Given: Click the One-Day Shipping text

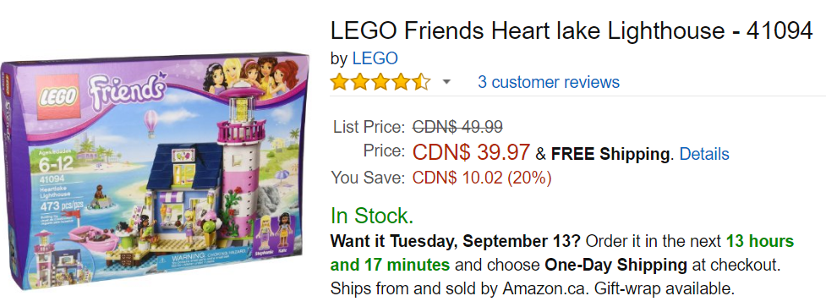Looking at the screenshot, I should [615, 265].
